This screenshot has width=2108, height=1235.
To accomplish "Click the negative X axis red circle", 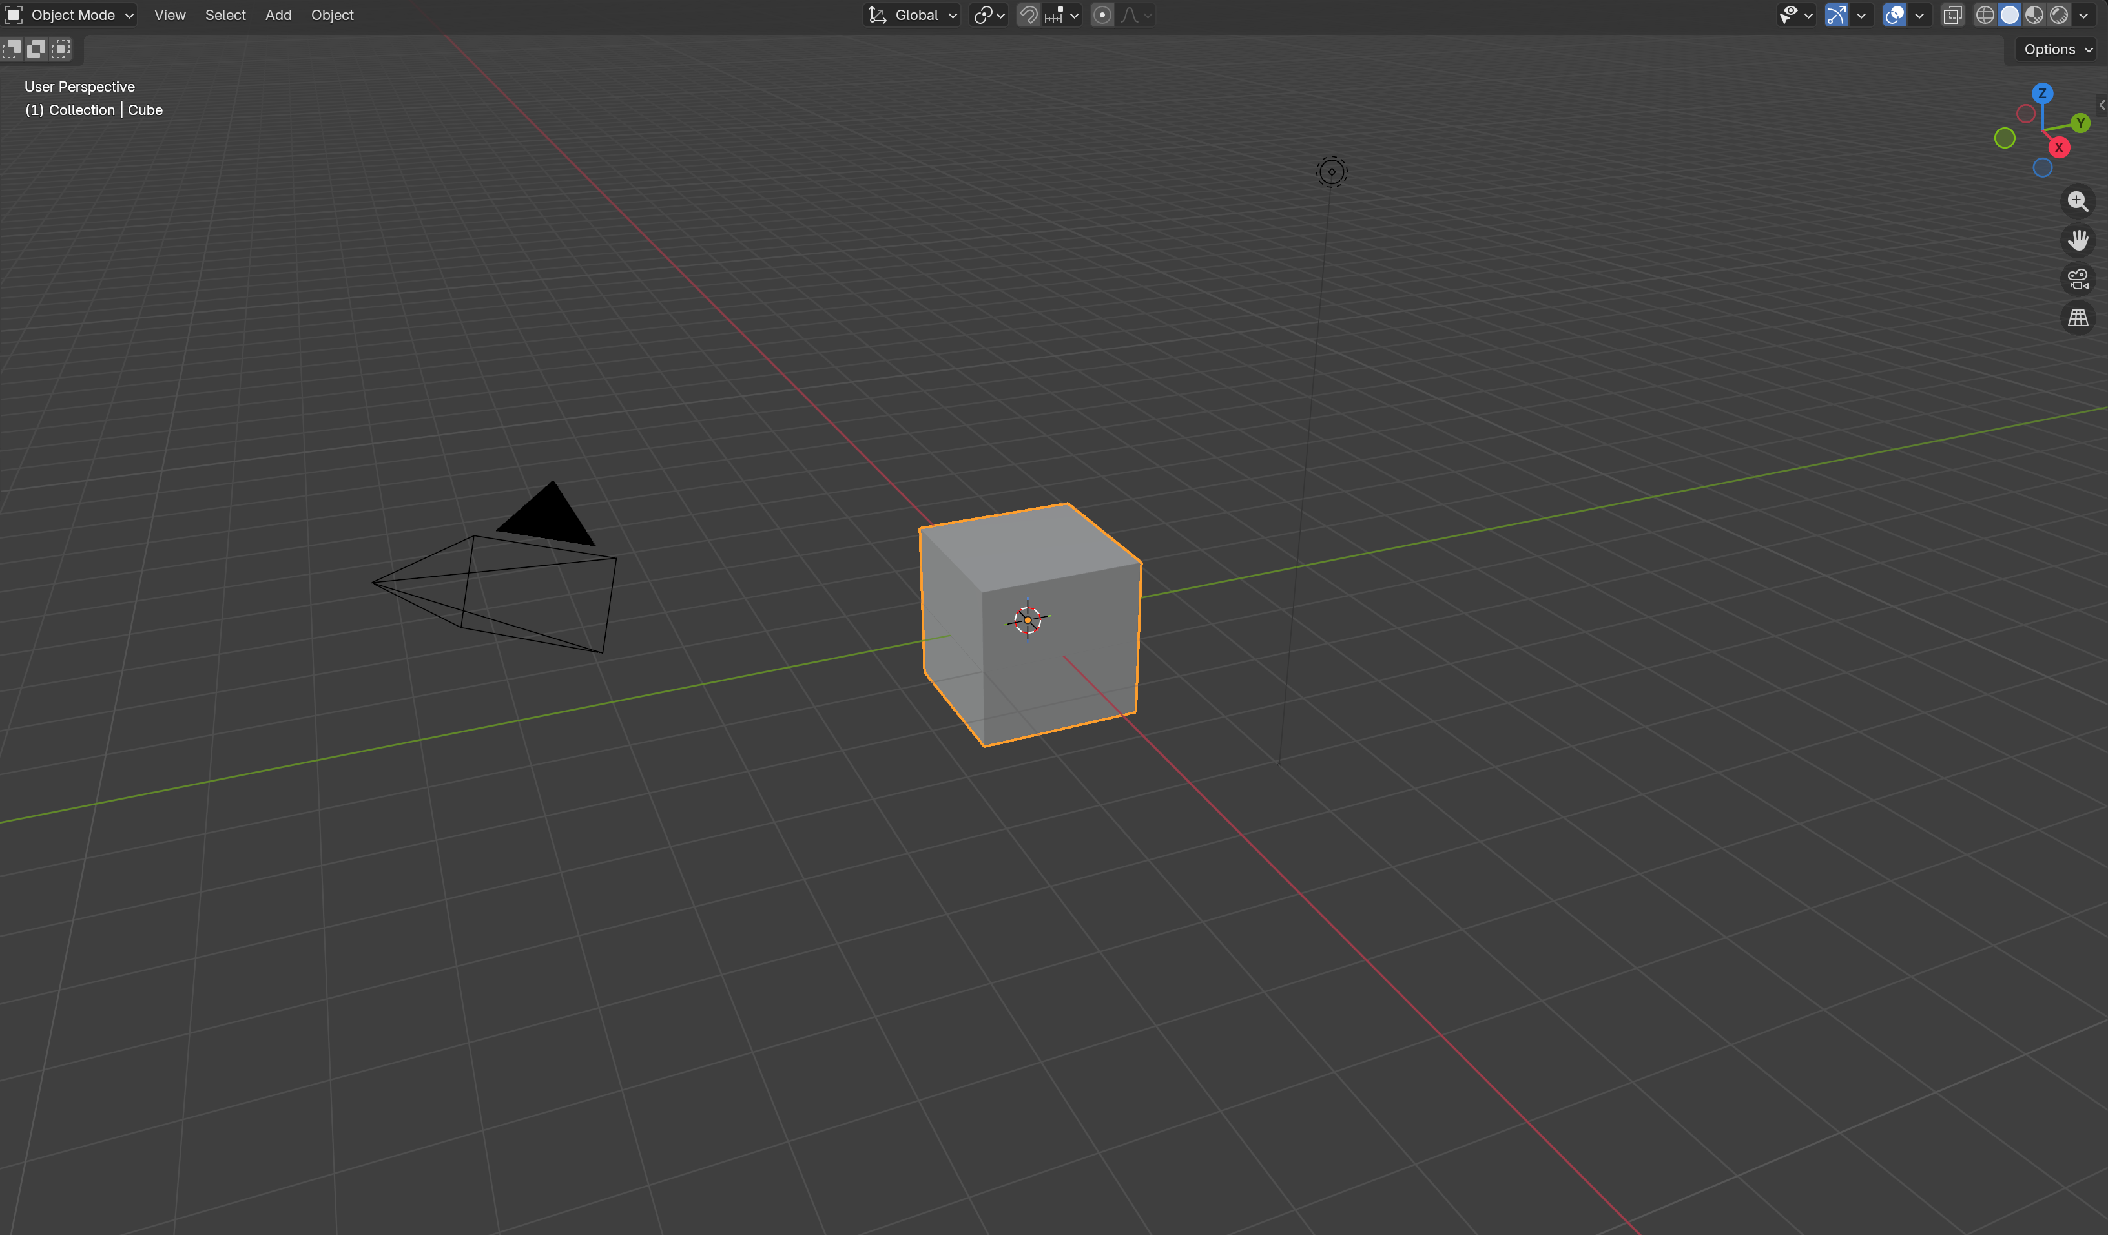I will 2026,114.
